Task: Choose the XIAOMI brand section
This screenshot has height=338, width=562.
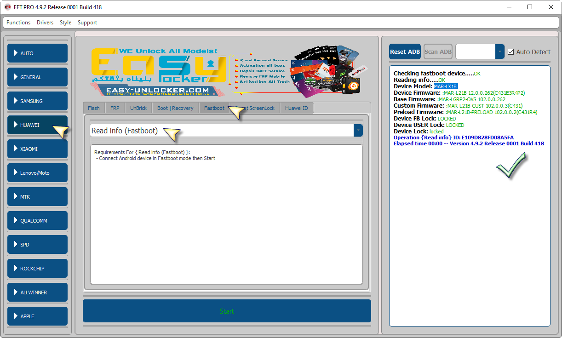Action: tap(37, 149)
